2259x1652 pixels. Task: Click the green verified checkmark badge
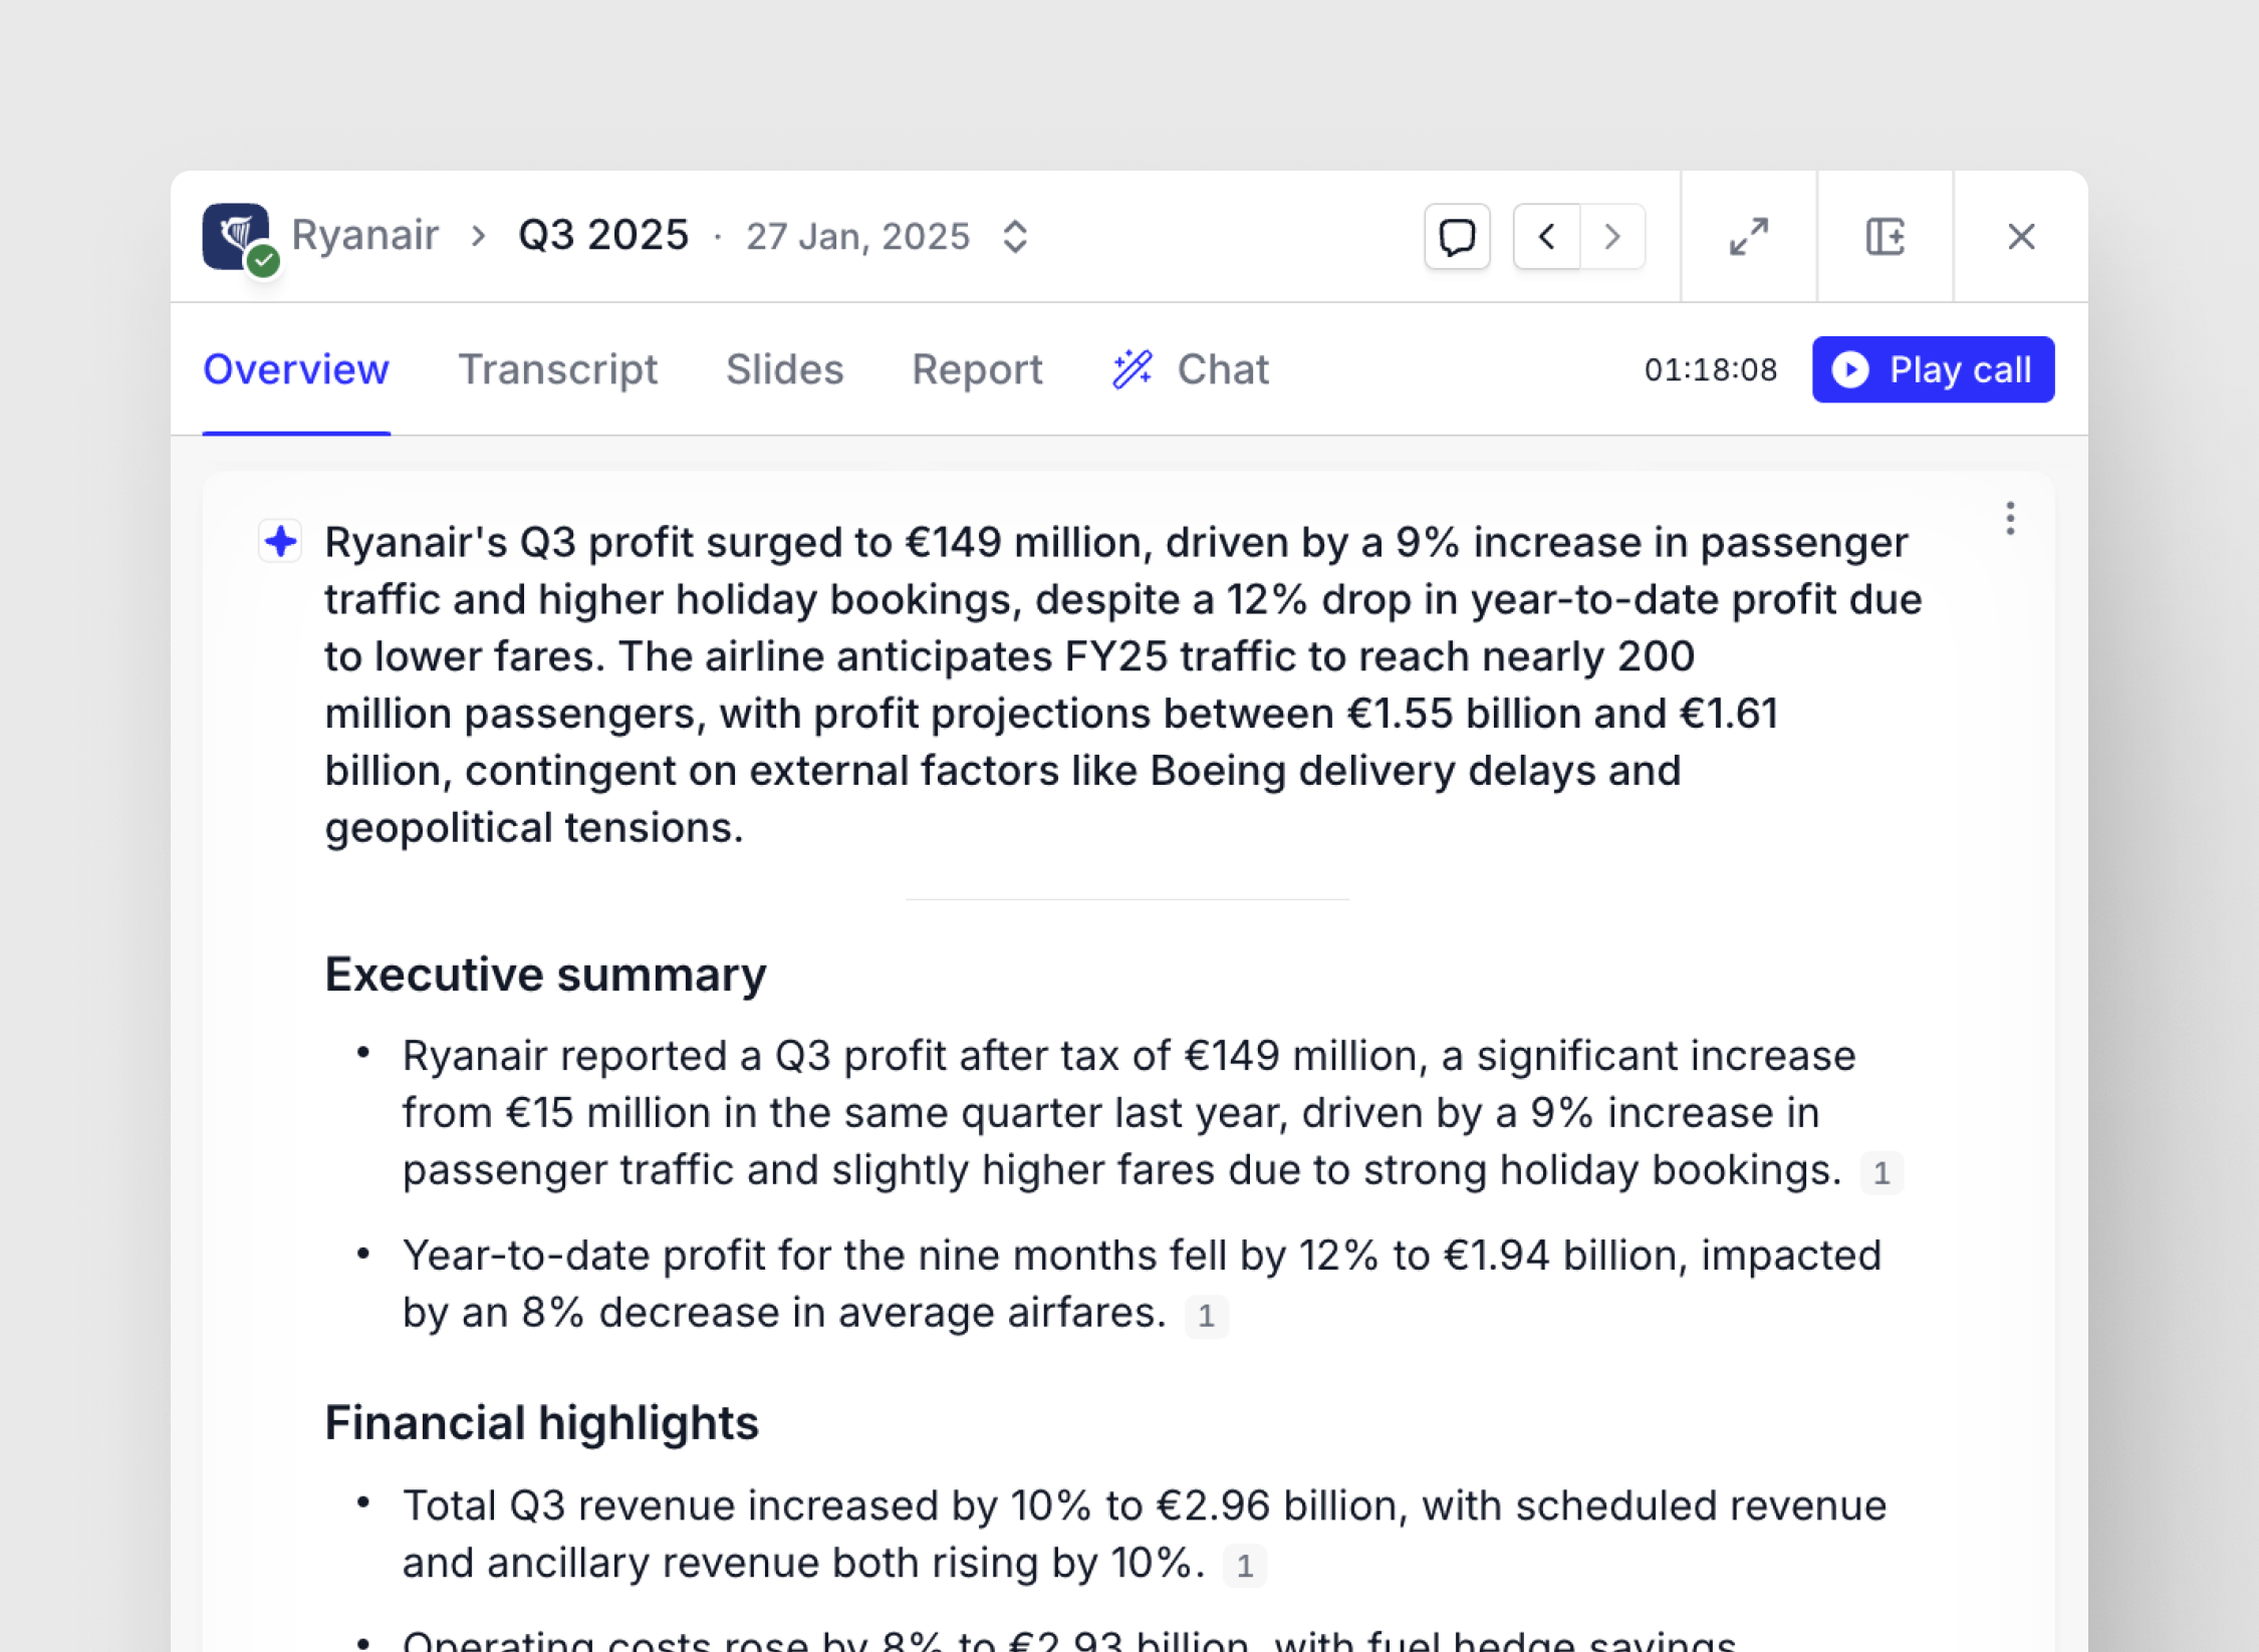click(x=264, y=261)
